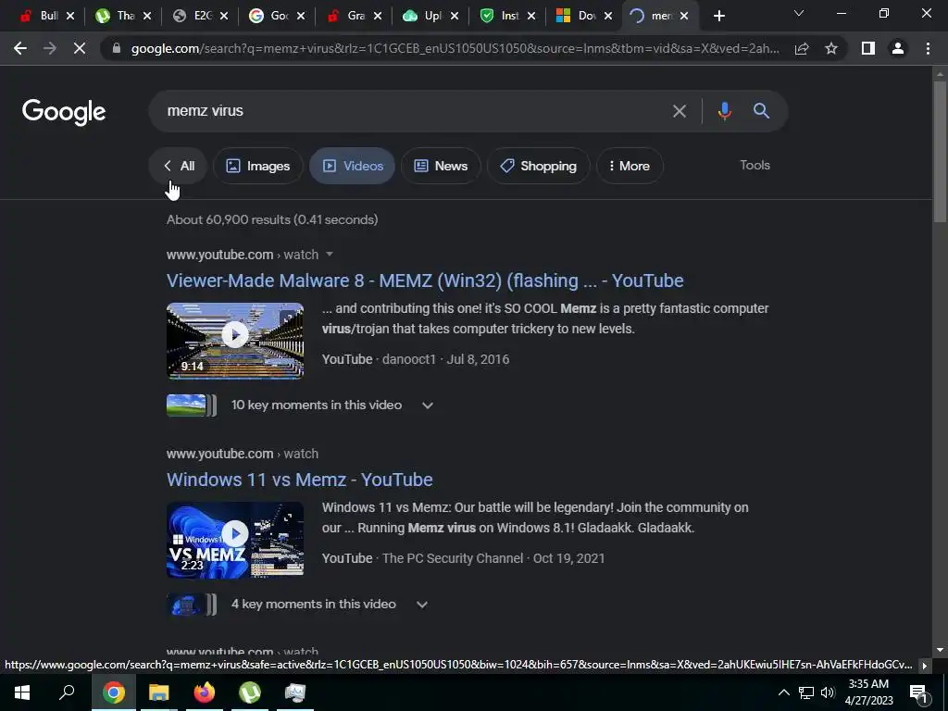948x711 pixels.
Task: Switch to the News results tab
Action: [441, 166]
